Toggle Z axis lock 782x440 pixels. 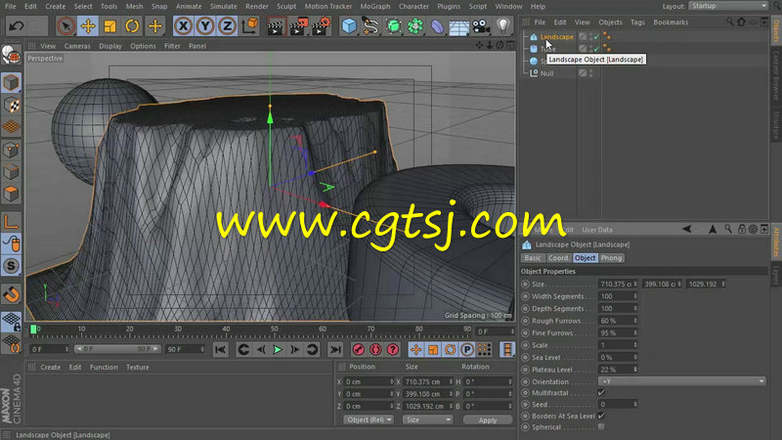(228, 26)
